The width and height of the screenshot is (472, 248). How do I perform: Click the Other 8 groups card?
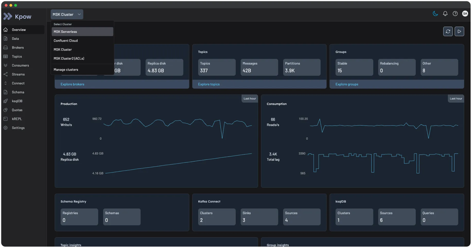point(439,67)
